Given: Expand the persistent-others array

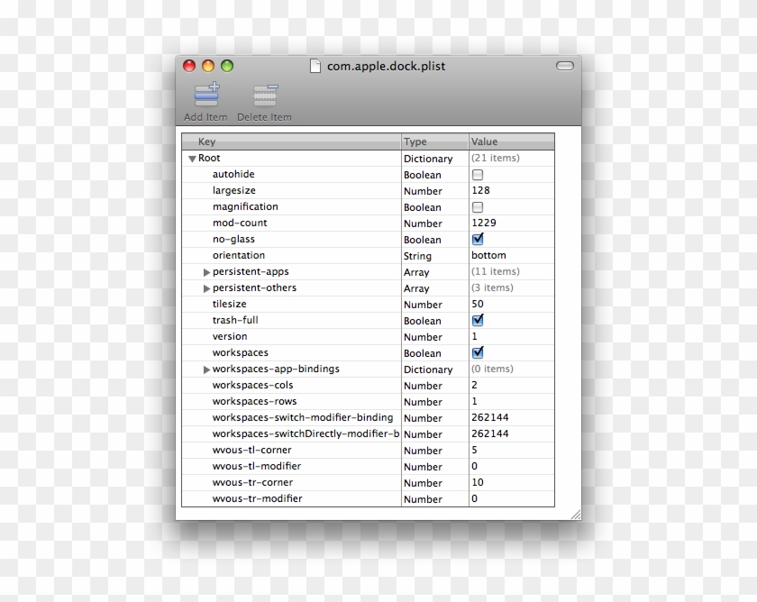Looking at the screenshot, I should 205,287.
